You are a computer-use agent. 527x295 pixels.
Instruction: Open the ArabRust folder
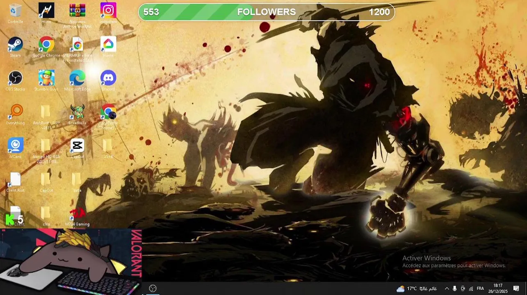[x=46, y=117]
